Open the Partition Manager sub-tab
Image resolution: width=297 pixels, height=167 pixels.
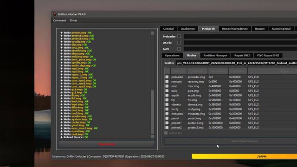pyautogui.click(x=215, y=56)
